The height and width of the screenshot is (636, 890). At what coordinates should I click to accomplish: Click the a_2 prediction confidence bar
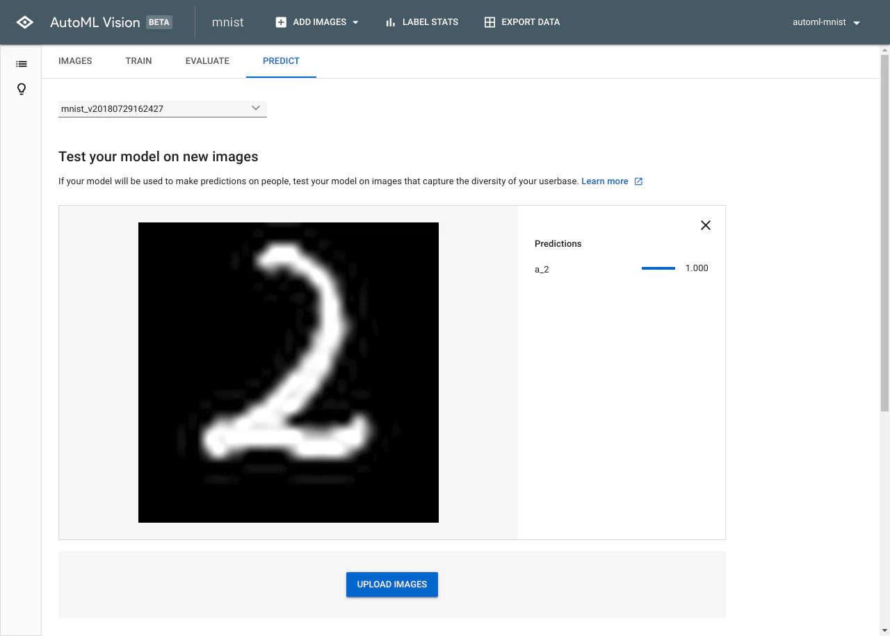(x=658, y=268)
